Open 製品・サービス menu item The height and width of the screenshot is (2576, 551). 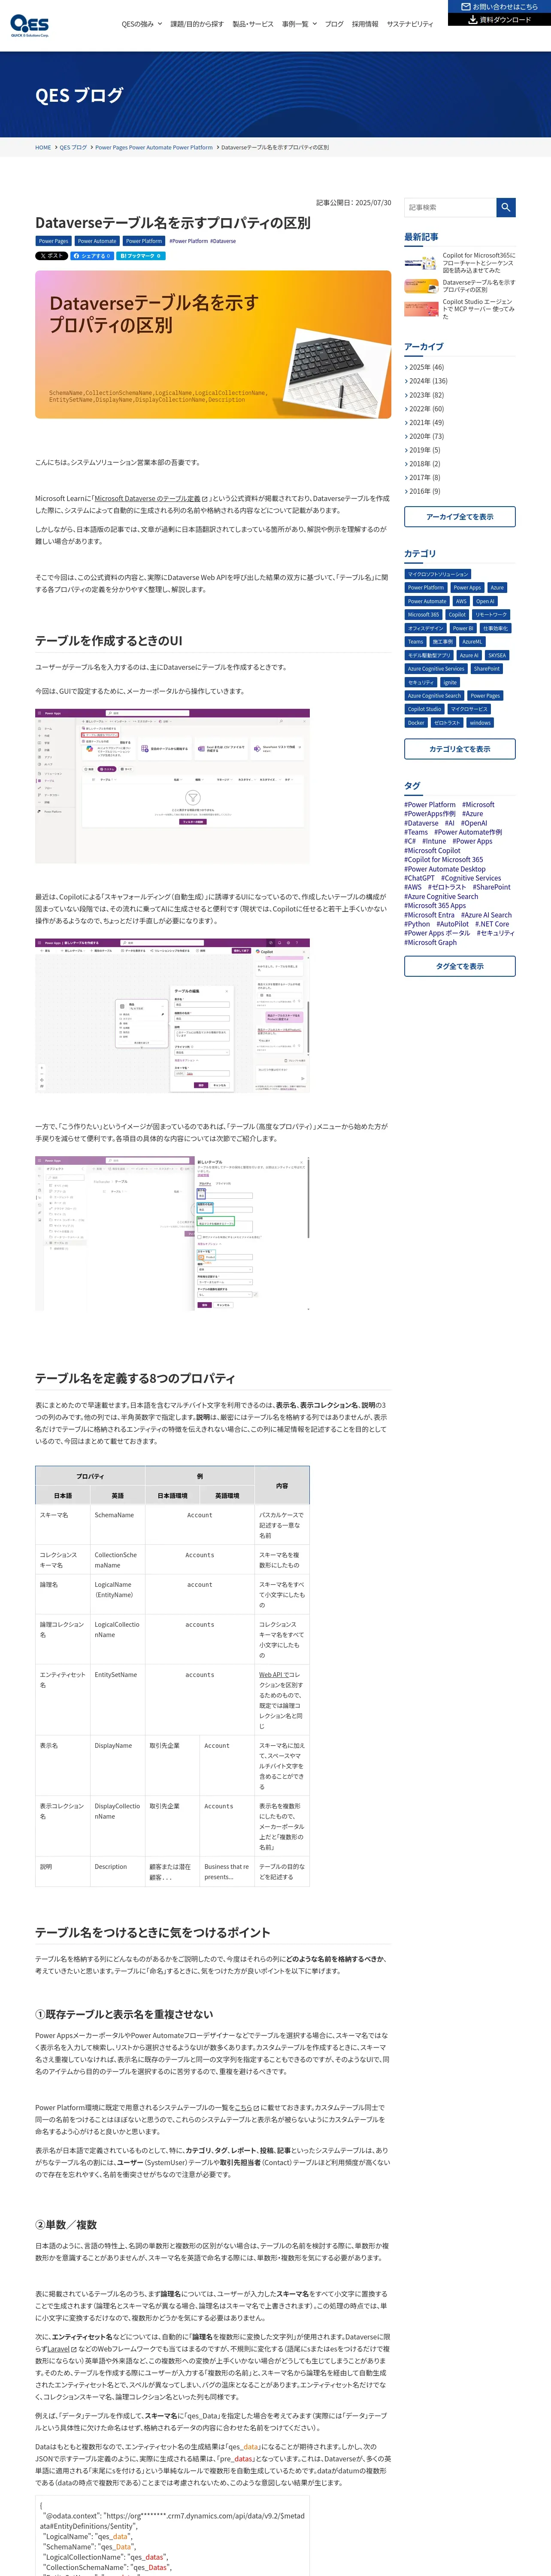pyautogui.click(x=253, y=24)
